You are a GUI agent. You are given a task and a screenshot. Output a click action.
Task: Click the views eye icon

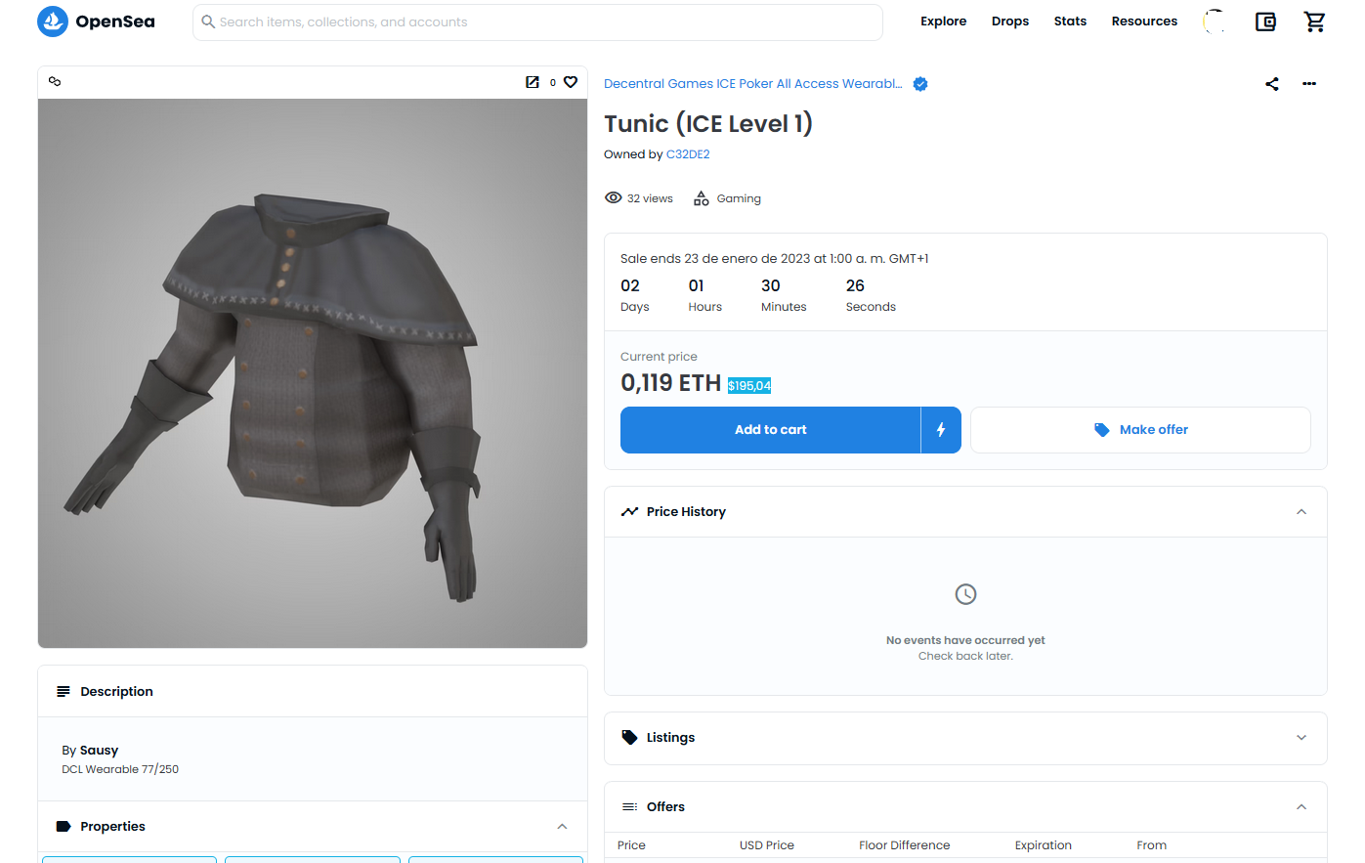614,197
